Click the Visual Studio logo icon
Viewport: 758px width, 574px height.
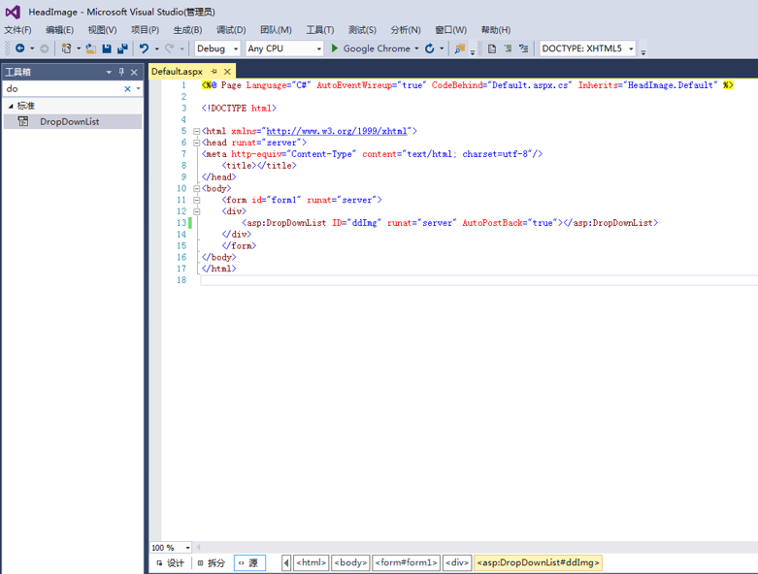[13, 11]
